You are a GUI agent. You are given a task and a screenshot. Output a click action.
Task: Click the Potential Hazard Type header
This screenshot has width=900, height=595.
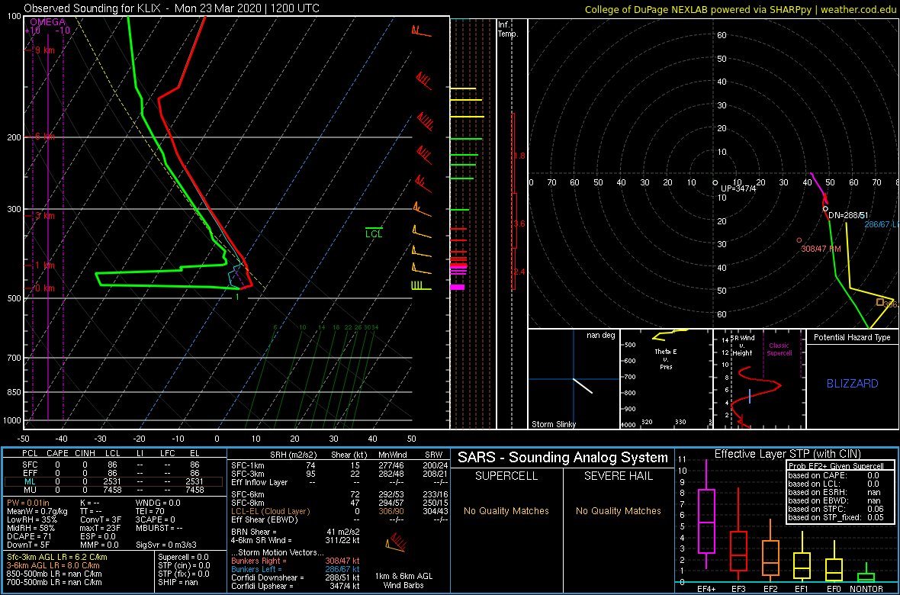[853, 338]
